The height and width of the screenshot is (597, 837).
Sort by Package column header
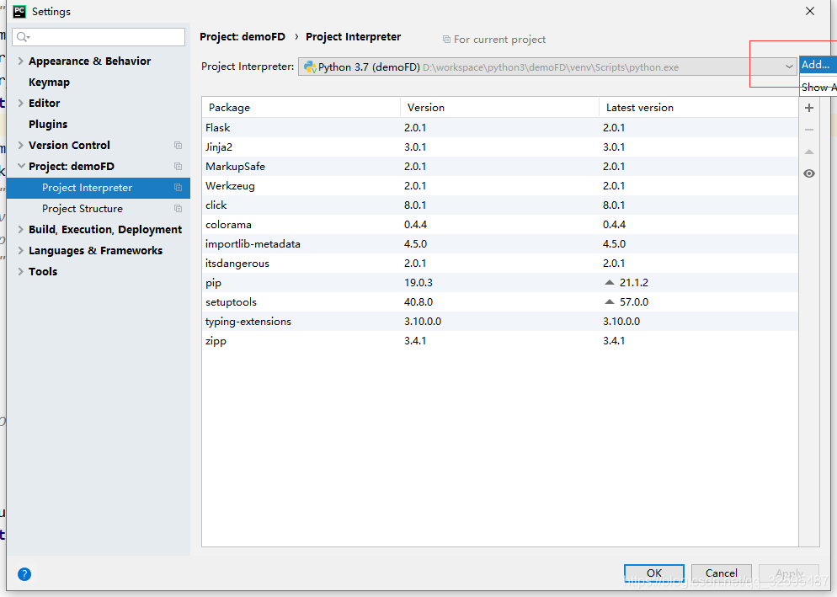[301, 107]
